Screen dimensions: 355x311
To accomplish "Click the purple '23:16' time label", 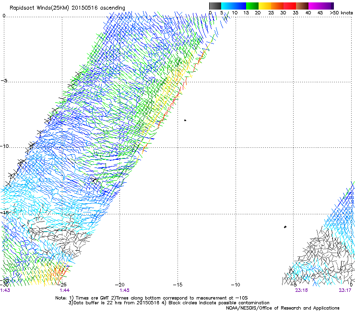I will [x=301, y=290].
